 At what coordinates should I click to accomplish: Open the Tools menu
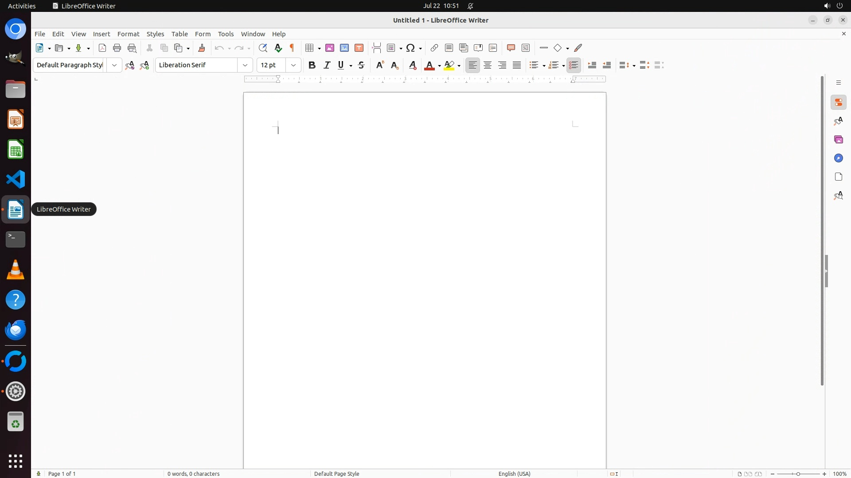[226, 34]
